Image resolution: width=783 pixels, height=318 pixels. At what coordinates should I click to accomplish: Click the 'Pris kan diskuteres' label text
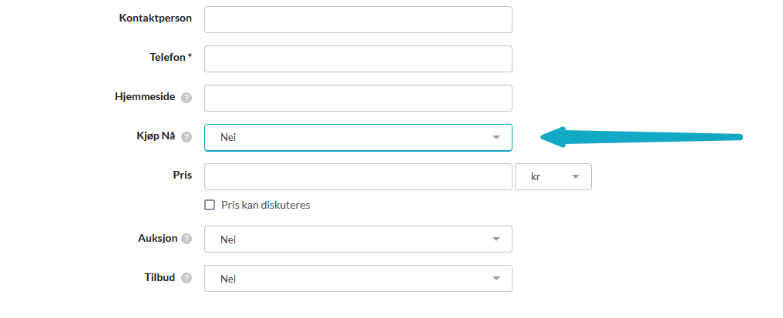coord(265,205)
